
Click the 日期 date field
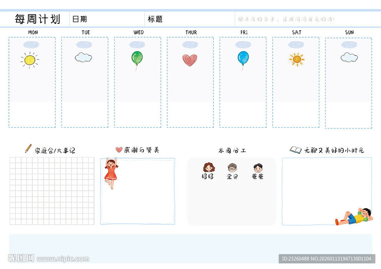tap(107, 19)
